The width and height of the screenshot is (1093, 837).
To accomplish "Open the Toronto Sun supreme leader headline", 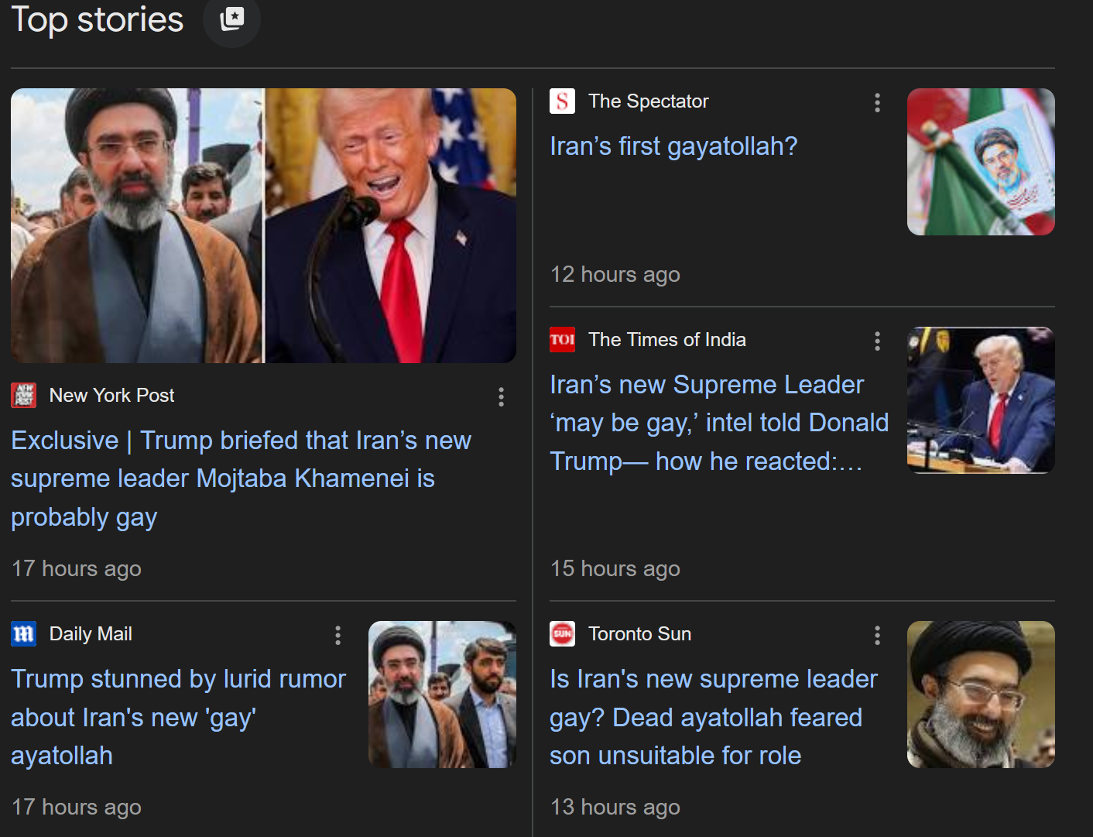I will 714,717.
